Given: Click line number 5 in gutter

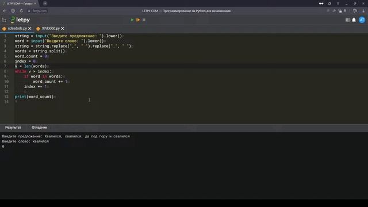Looking at the screenshot, I should [5, 56].
